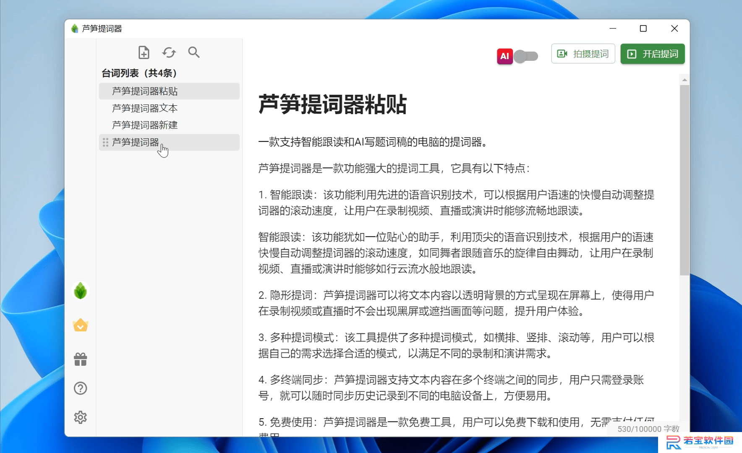Close the 芦笋提词器 window
The height and width of the screenshot is (453, 742).
click(x=674, y=29)
